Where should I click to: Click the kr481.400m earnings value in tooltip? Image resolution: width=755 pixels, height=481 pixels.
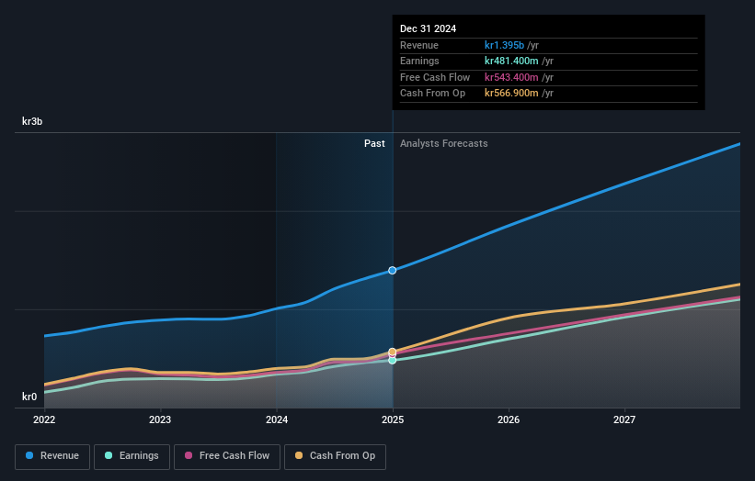coord(511,61)
